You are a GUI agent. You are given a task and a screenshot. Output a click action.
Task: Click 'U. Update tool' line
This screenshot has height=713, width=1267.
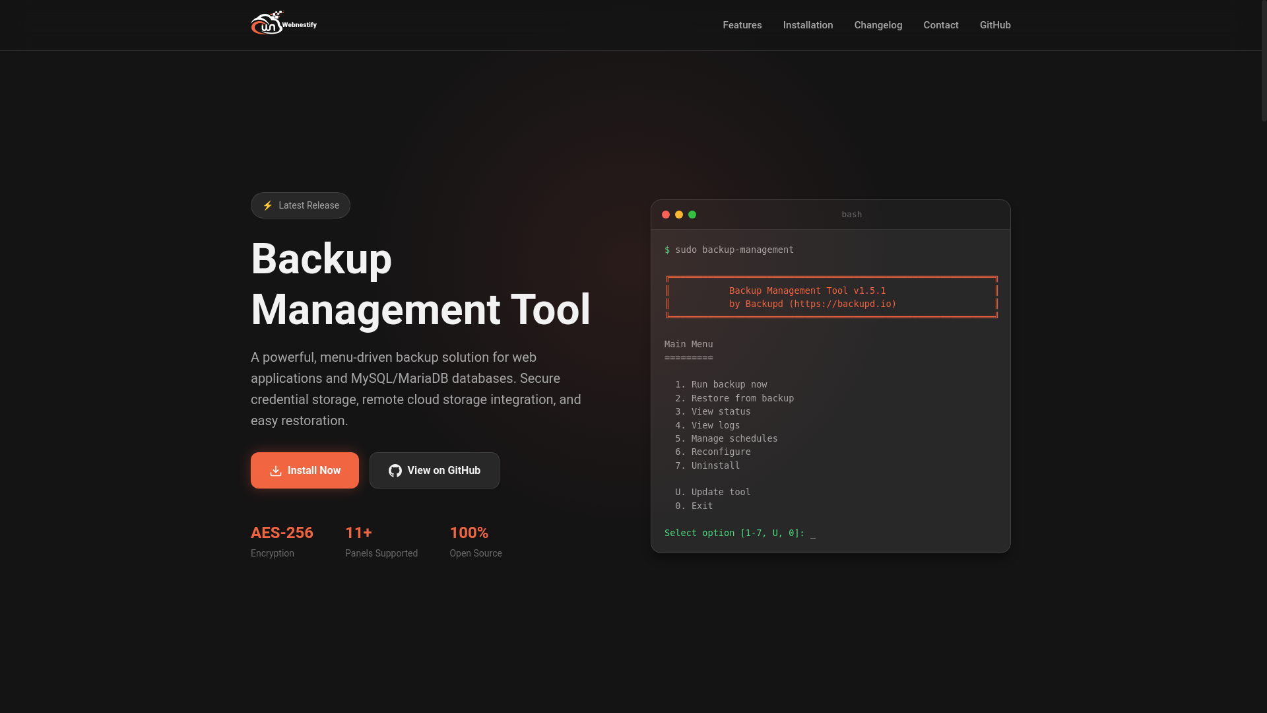pos(713,492)
